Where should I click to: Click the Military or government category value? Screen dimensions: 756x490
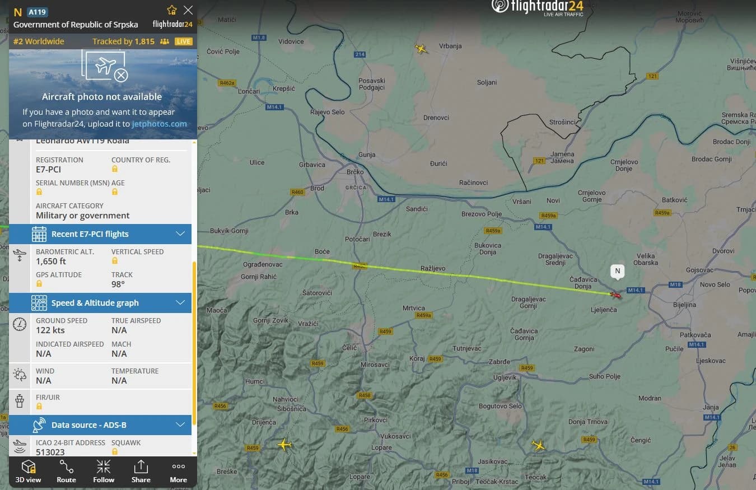[x=83, y=216]
